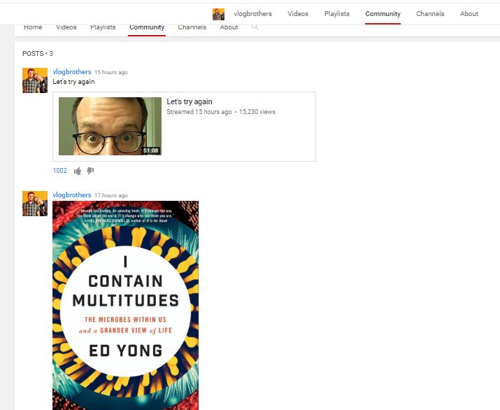The width and height of the screenshot is (500, 410).
Task: Click '15,230 views' text in video card
Action: point(257,112)
